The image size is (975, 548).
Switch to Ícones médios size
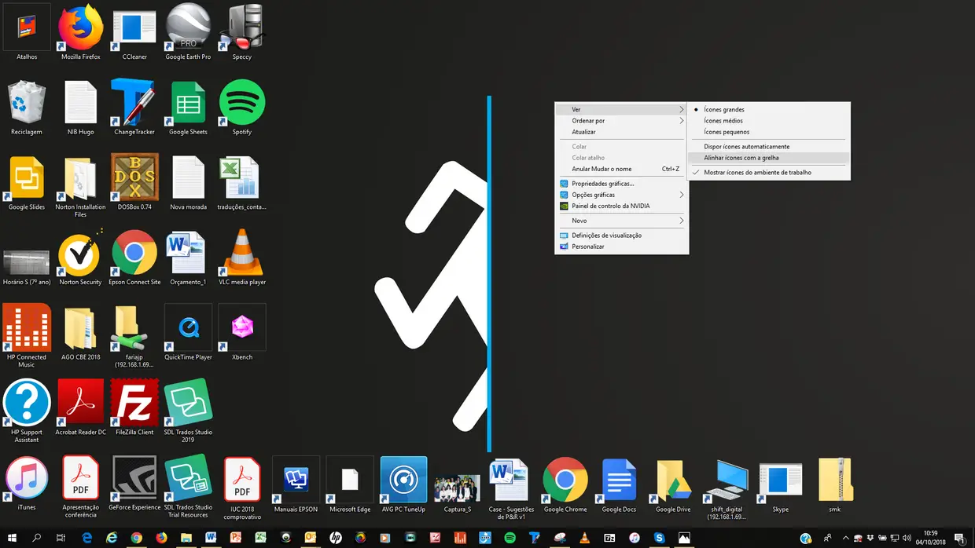[768, 121]
